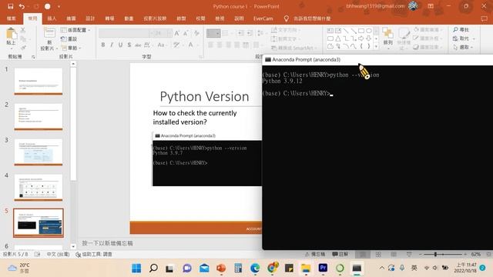The image size is (493, 277).
Task: Select the oval shape in shapes gallery
Action: point(369,31)
